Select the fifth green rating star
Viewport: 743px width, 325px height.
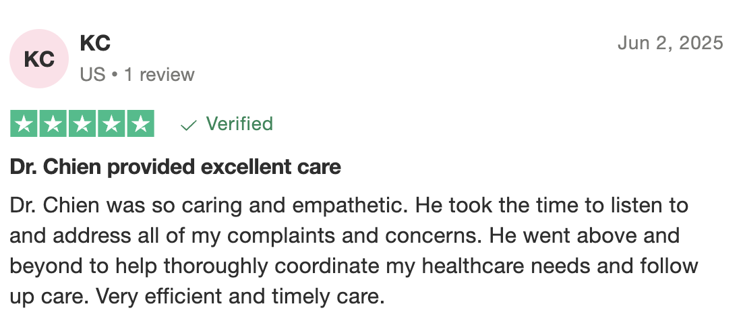pos(140,124)
